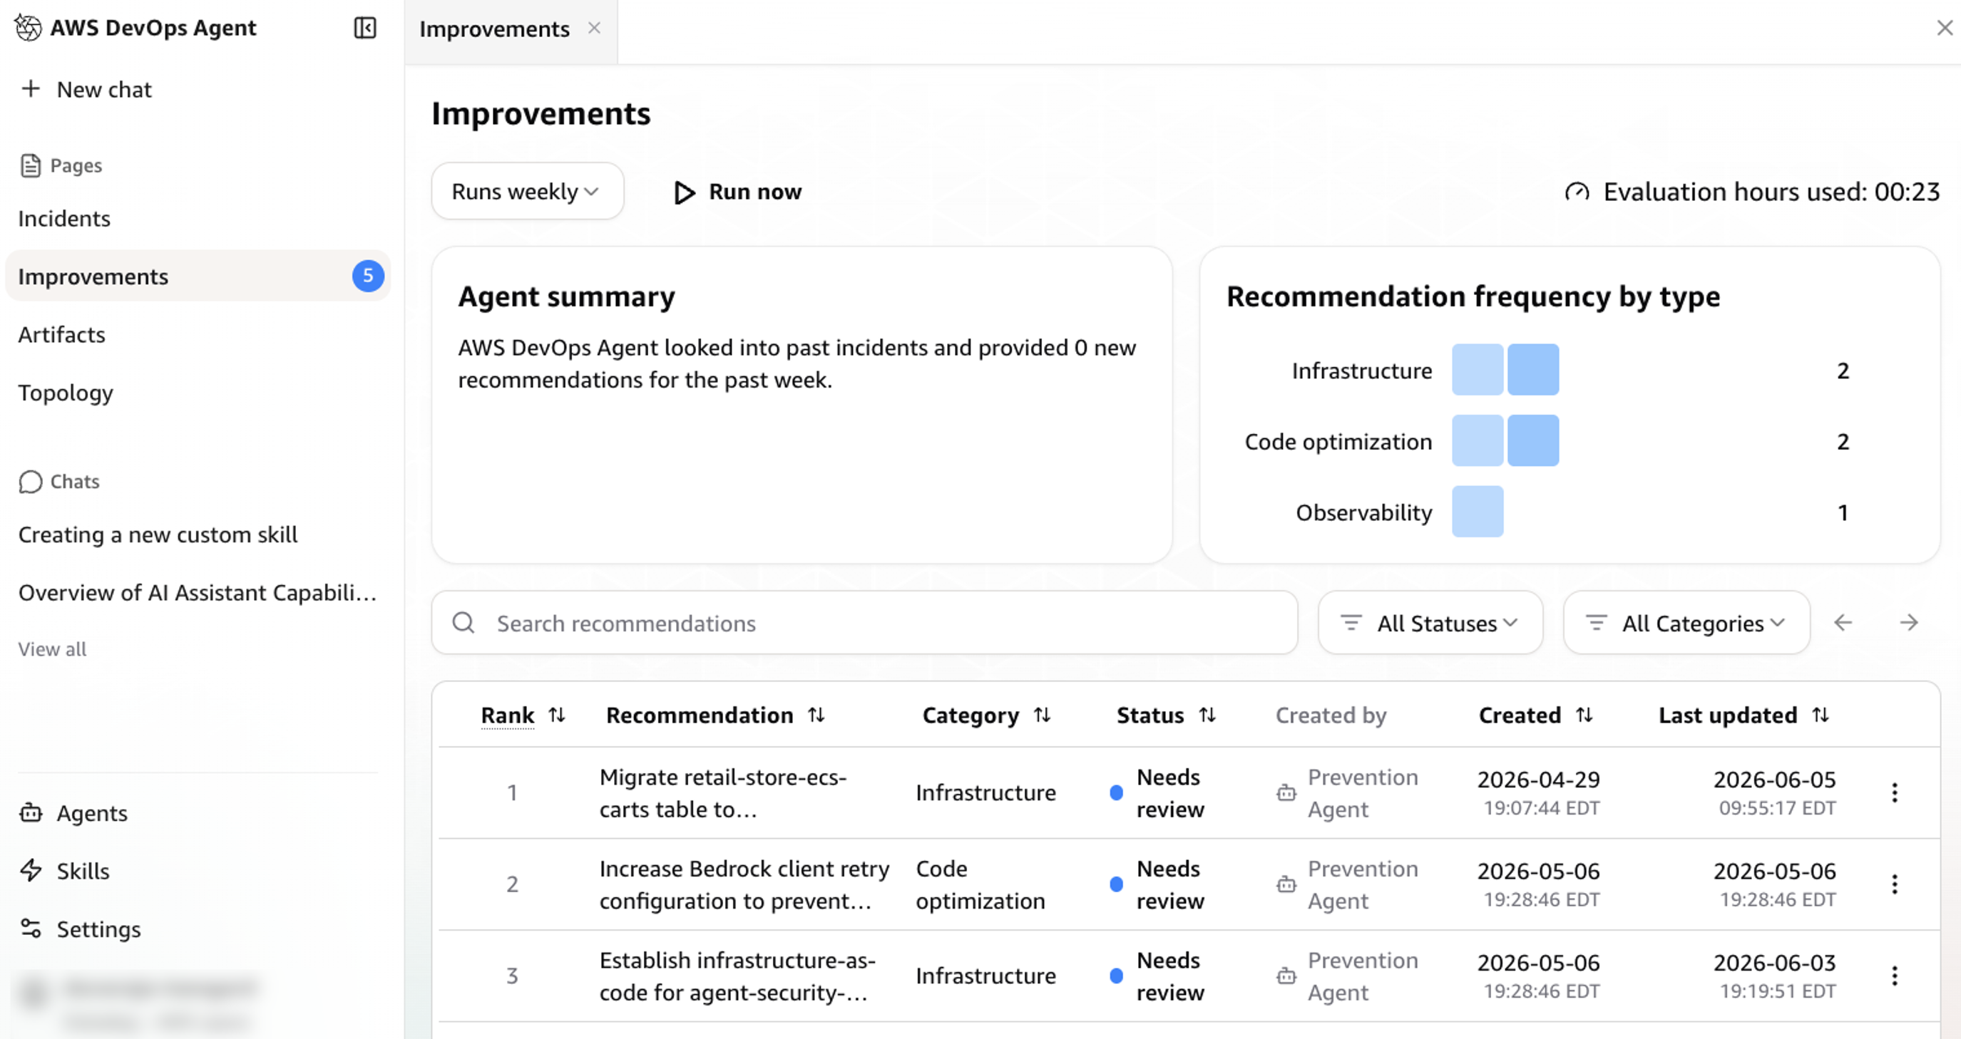Go to next page arrow
The width and height of the screenshot is (1961, 1039).
tap(1908, 623)
